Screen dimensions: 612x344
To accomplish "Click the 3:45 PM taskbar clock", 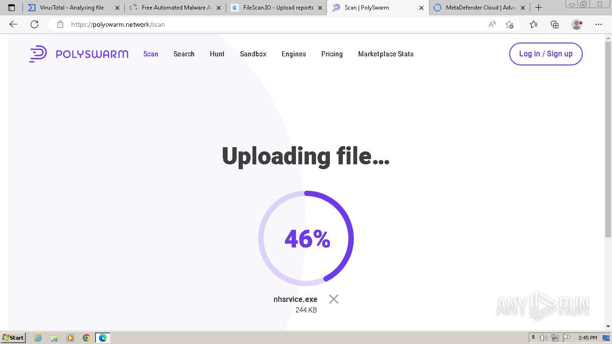I will point(587,338).
